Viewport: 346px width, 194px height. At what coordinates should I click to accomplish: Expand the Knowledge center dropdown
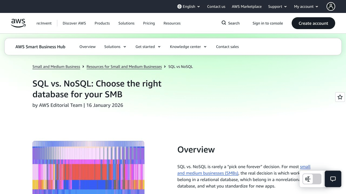click(x=188, y=47)
